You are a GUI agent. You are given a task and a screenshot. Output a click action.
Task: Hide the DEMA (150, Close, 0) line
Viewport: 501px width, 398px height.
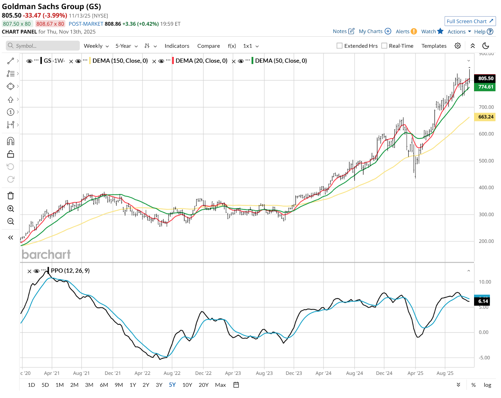pyautogui.click(x=78, y=61)
